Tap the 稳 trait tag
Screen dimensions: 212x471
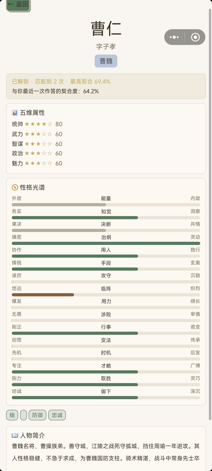[x=12, y=415]
